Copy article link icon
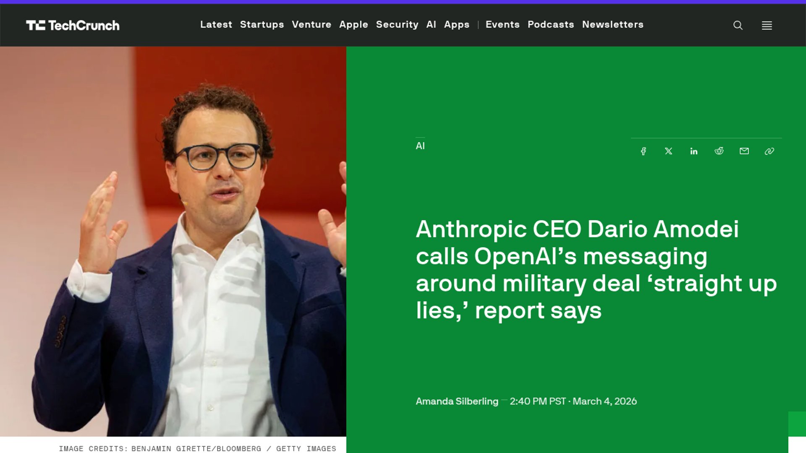The height and width of the screenshot is (453, 806). tap(769, 151)
